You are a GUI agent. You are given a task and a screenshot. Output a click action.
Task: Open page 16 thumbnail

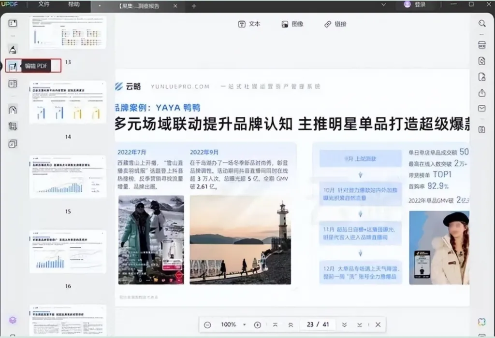click(x=68, y=252)
